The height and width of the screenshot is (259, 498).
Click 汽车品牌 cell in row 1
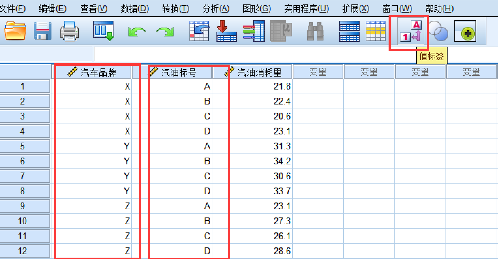coord(92,86)
